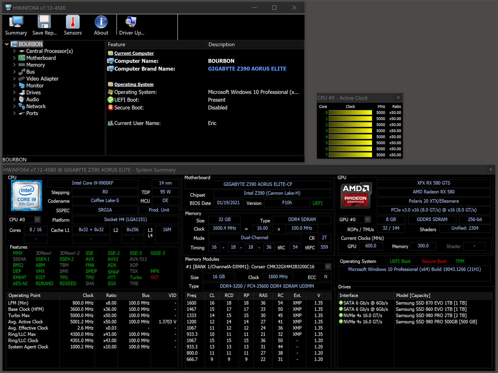This screenshot has height=373, width=498.
Task: Click the Turbo Max operating point row
Action: click(92, 316)
